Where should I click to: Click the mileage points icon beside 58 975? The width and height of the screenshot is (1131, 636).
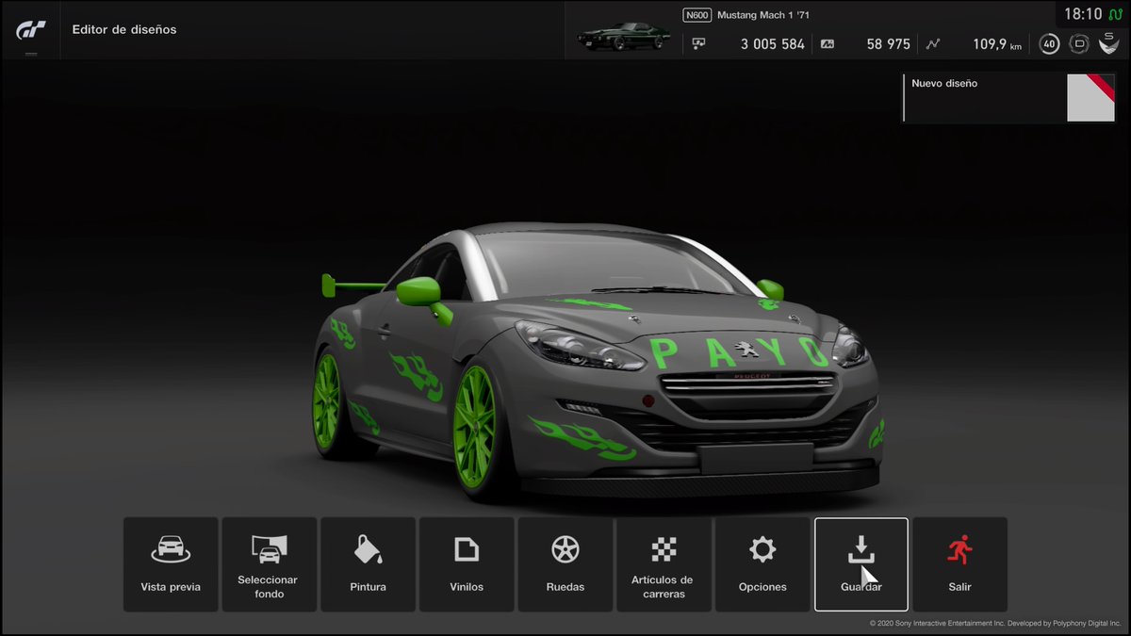pos(828,43)
